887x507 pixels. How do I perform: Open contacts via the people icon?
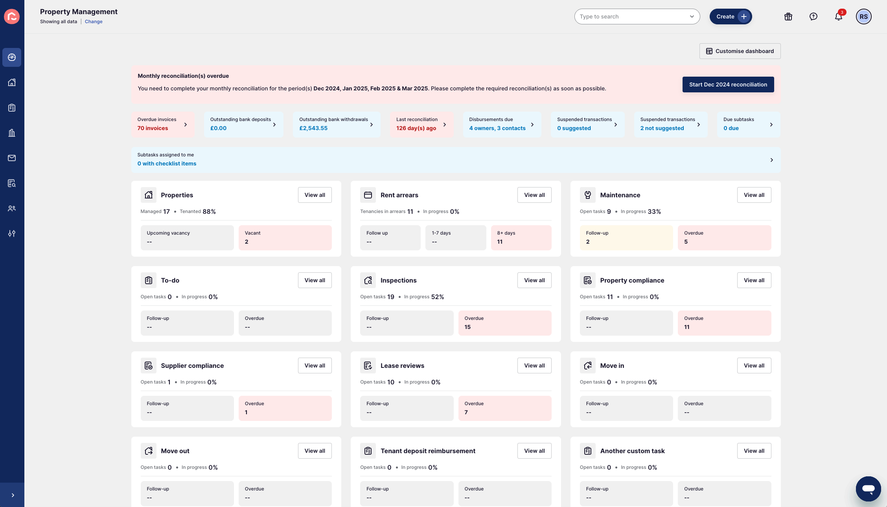(12, 208)
